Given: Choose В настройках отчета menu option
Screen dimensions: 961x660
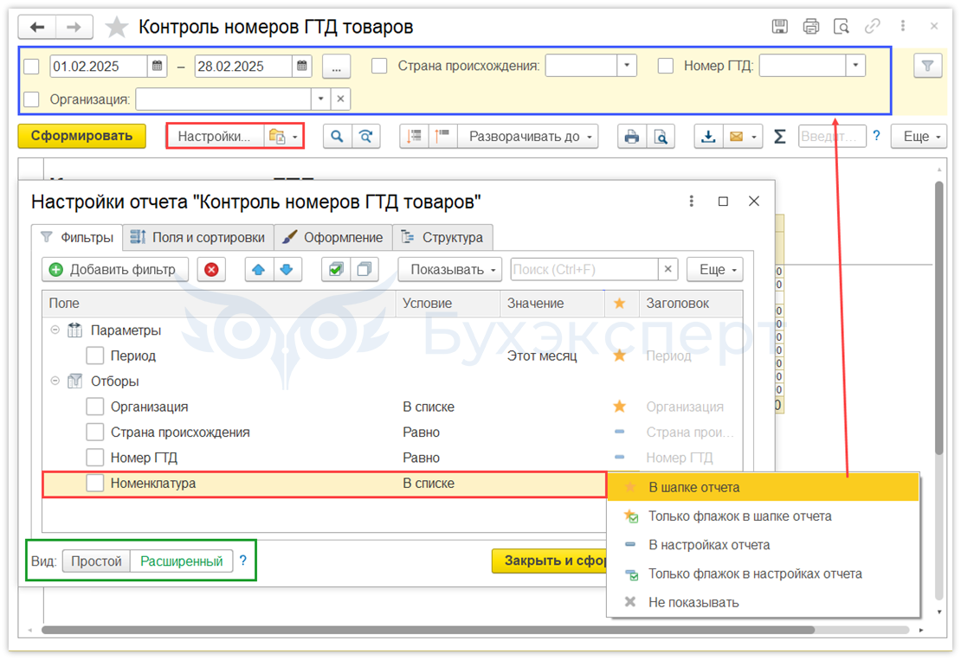Looking at the screenshot, I should (x=763, y=545).
